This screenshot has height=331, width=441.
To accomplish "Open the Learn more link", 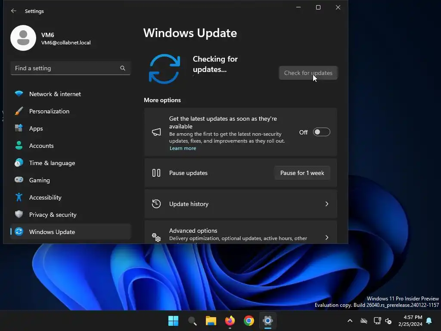I will [183, 148].
